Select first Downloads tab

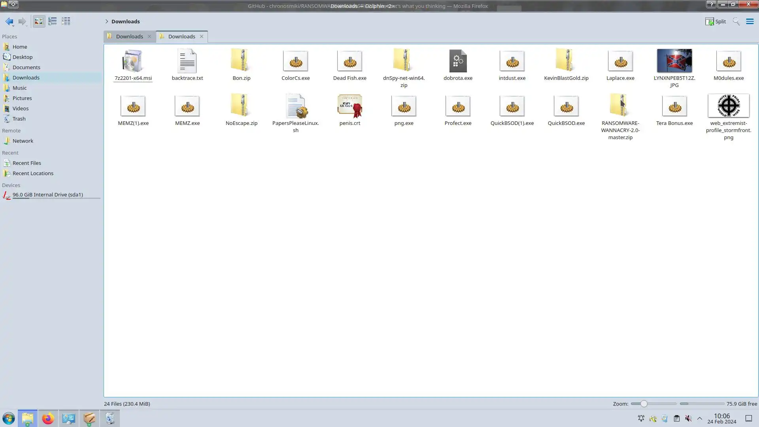(x=129, y=36)
